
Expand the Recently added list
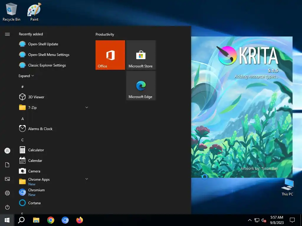pos(26,76)
